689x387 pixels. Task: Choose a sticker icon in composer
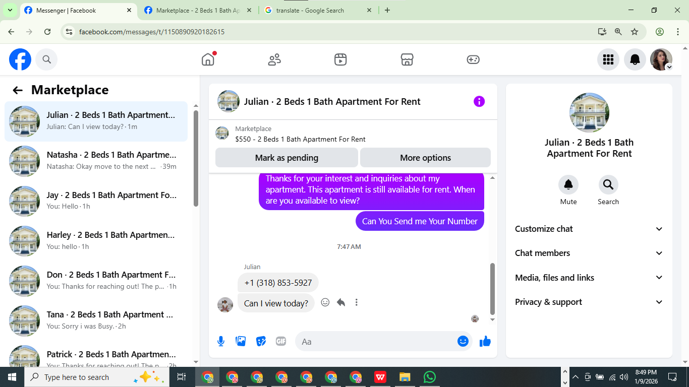click(x=261, y=341)
